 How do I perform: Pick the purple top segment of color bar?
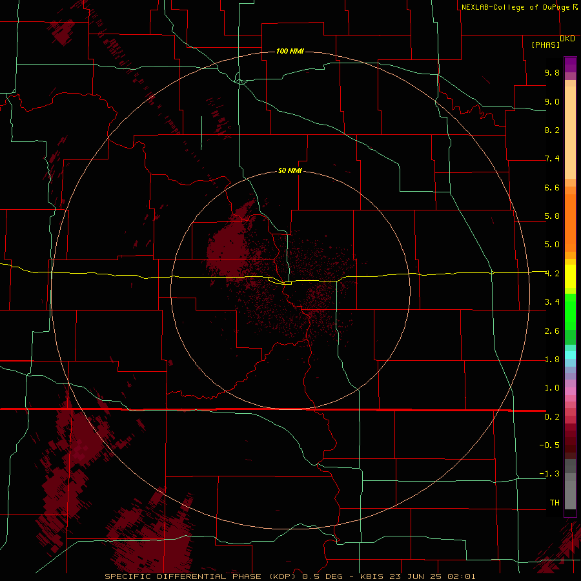[x=570, y=65]
